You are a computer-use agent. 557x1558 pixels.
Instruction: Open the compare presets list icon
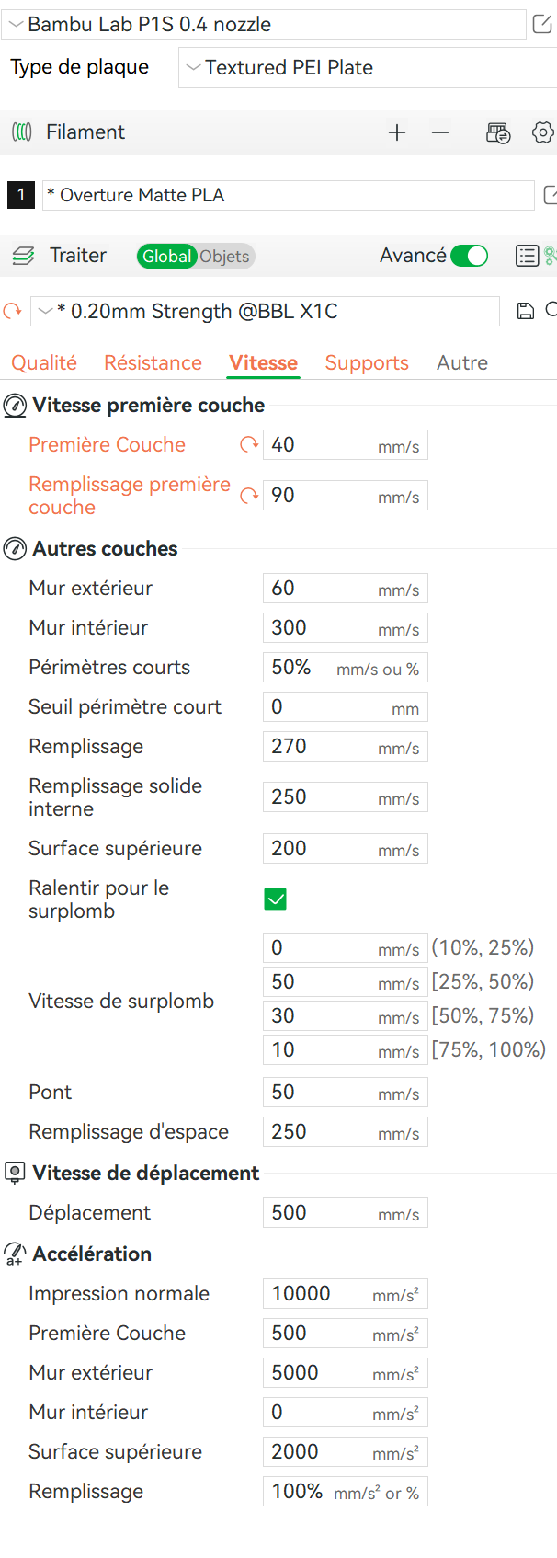click(527, 256)
